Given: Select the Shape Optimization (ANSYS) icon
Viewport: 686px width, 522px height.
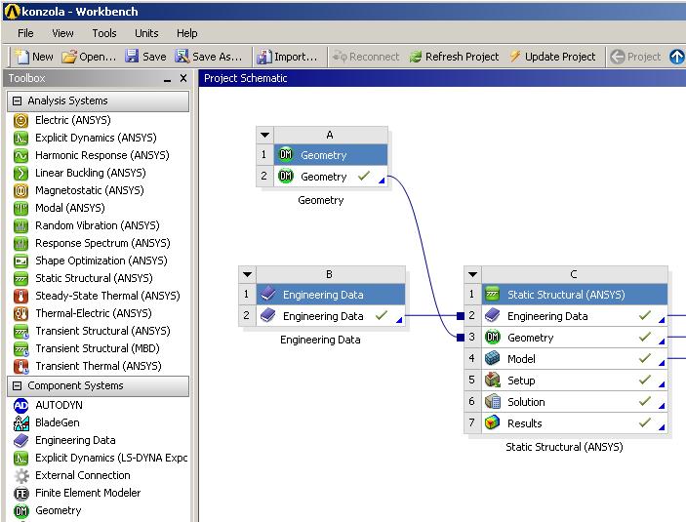Looking at the screenshot, I should tap(20, 261).
